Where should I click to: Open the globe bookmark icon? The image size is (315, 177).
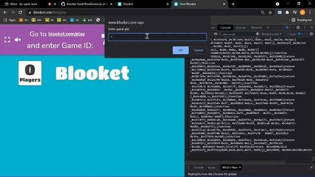click(x=98, y=20)
